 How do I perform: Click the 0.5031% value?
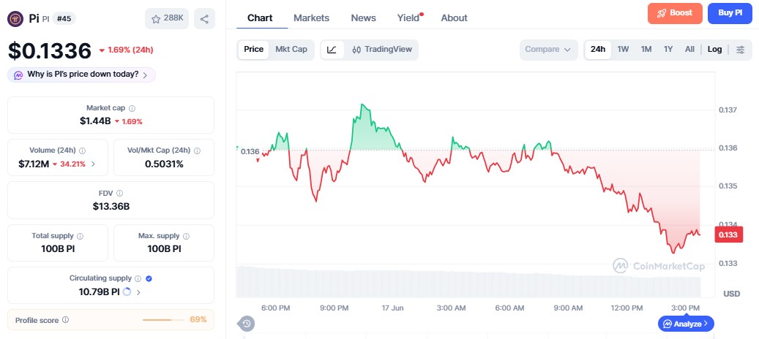click(x=164, y=164)
